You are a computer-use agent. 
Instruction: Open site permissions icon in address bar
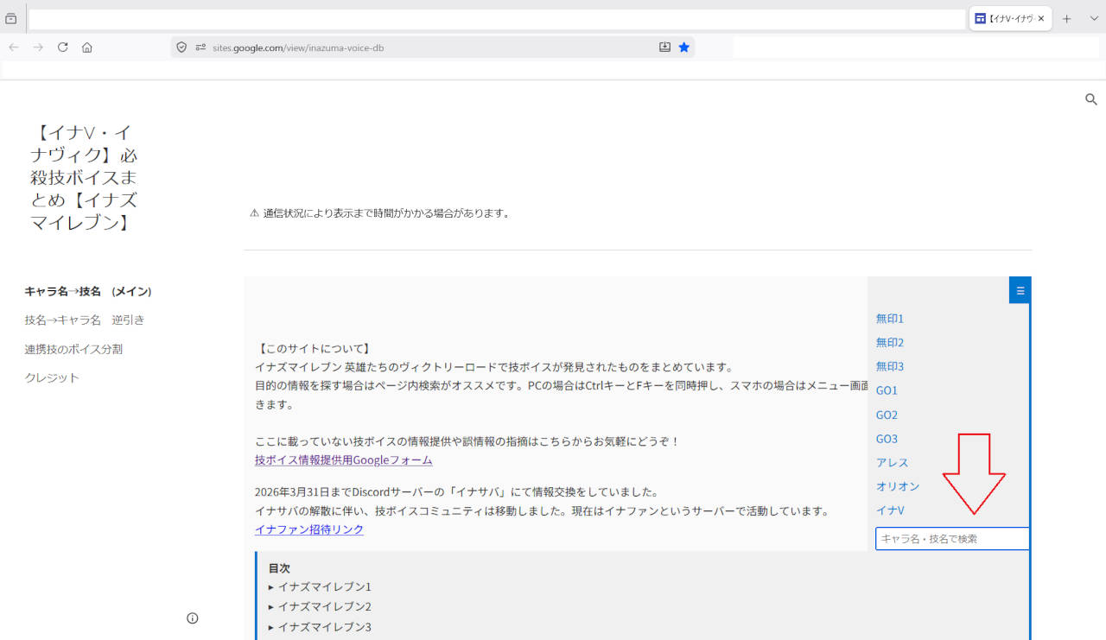(200, 48)
